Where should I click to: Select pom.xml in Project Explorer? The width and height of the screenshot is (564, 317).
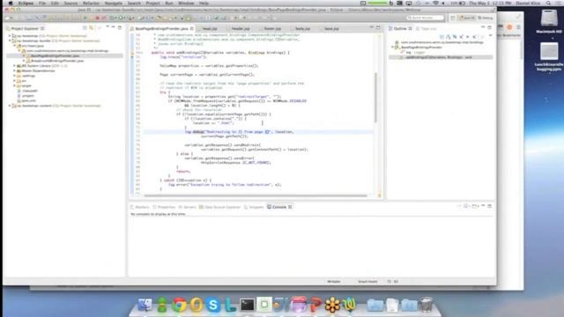28,100
